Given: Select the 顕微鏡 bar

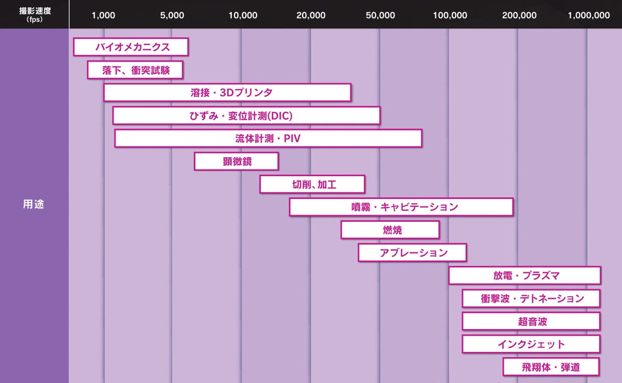Looking at the screenshot, I should 236,161.
